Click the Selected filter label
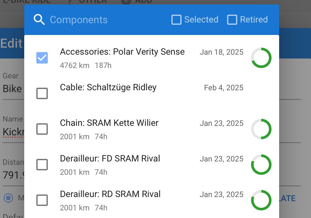This screenshot has width=311, height=218. pos(201,20)
